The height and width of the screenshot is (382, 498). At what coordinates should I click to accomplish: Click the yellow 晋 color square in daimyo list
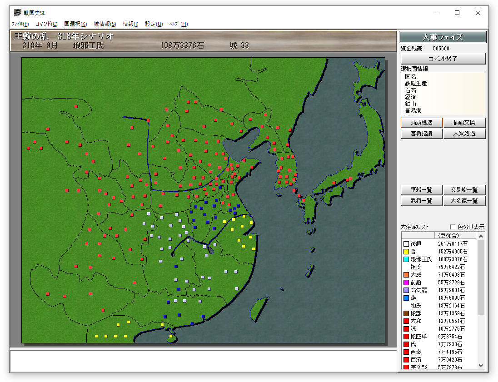pos(406,252)
